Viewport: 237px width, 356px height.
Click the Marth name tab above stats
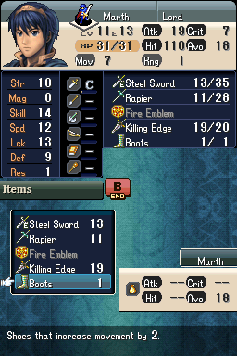(x=208, y=258)
